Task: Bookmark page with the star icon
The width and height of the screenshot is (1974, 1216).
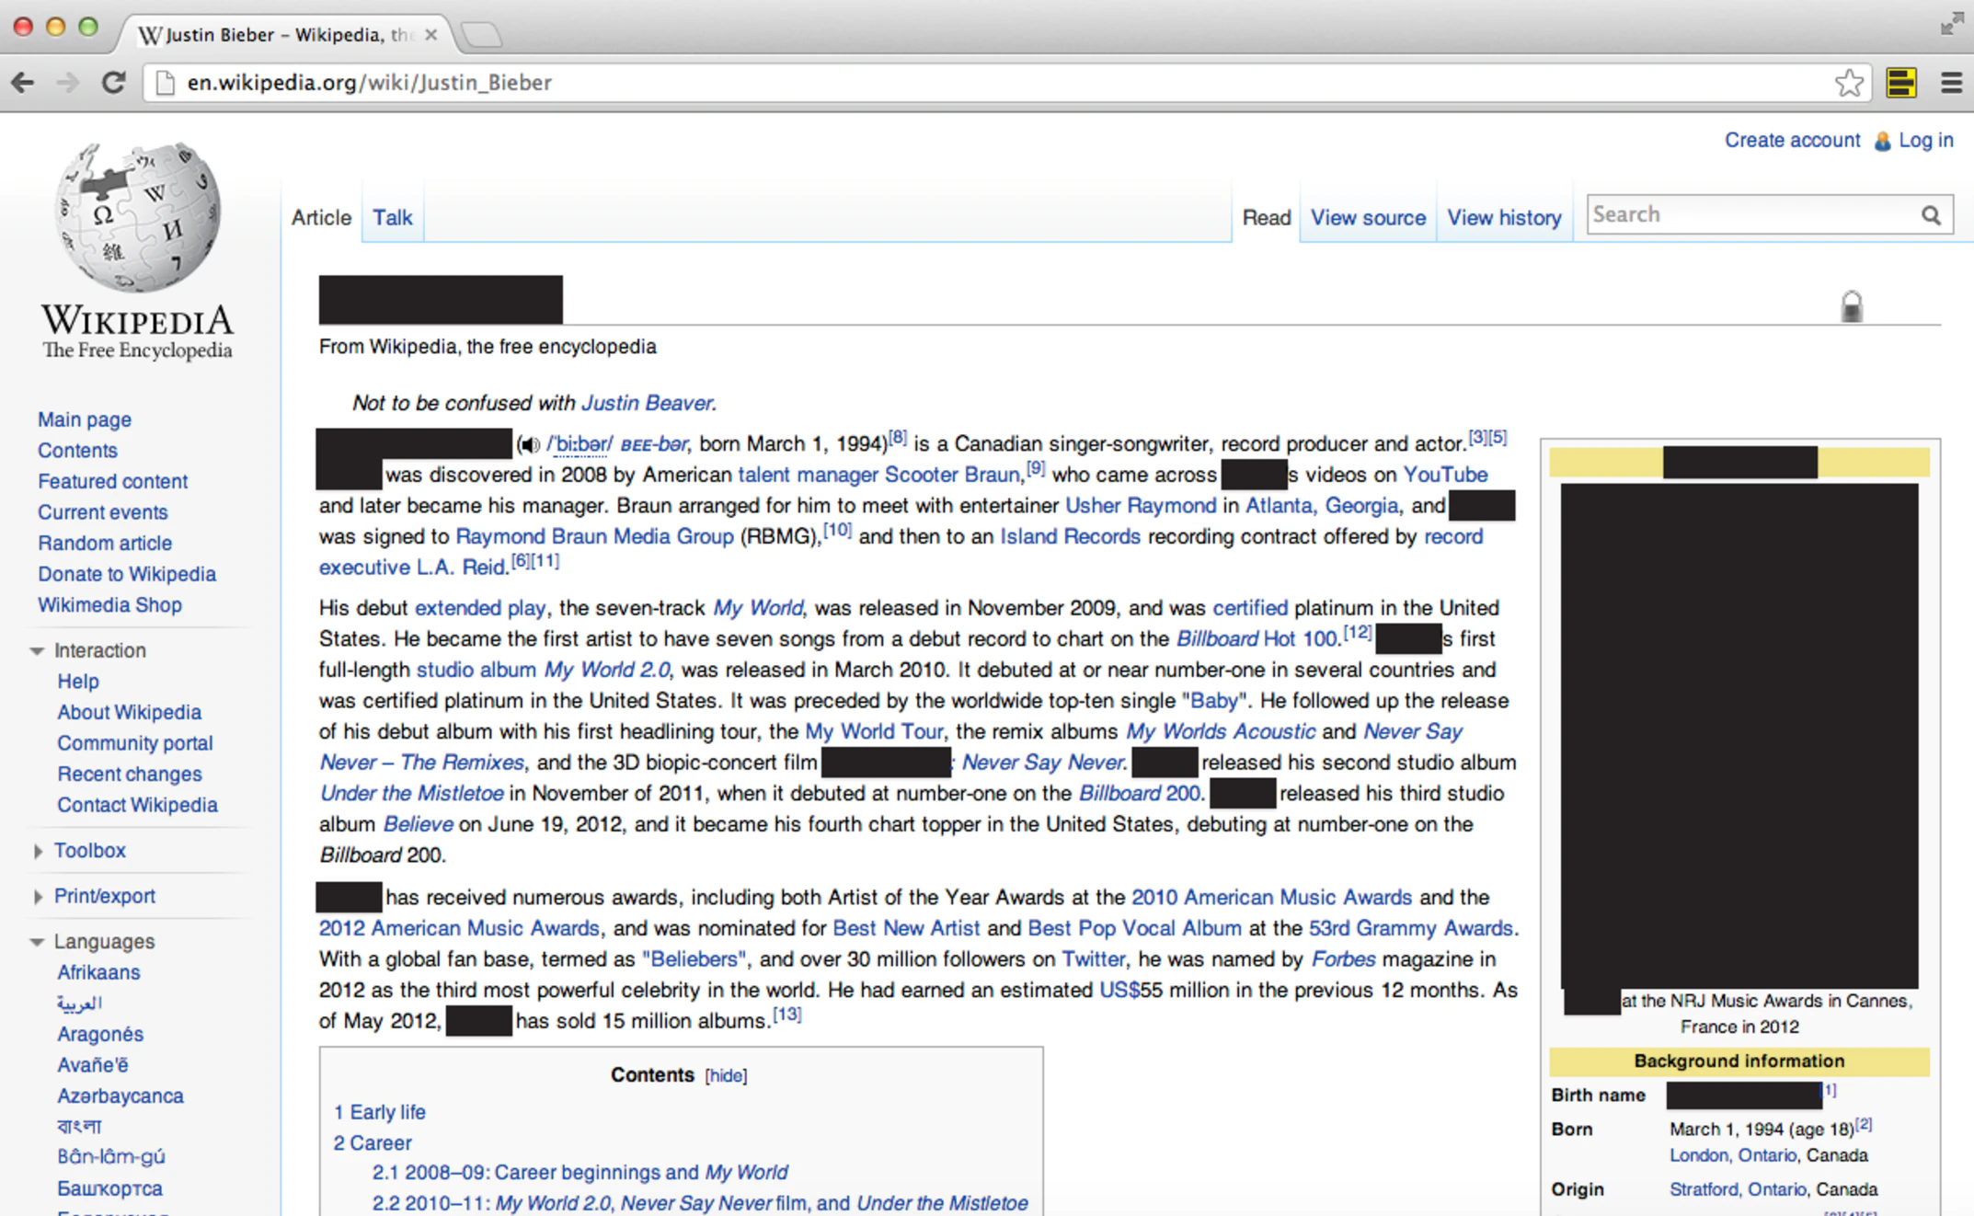Action: point(1848,83)
